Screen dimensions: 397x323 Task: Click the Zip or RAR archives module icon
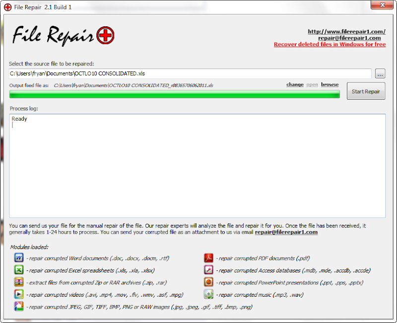19,282
